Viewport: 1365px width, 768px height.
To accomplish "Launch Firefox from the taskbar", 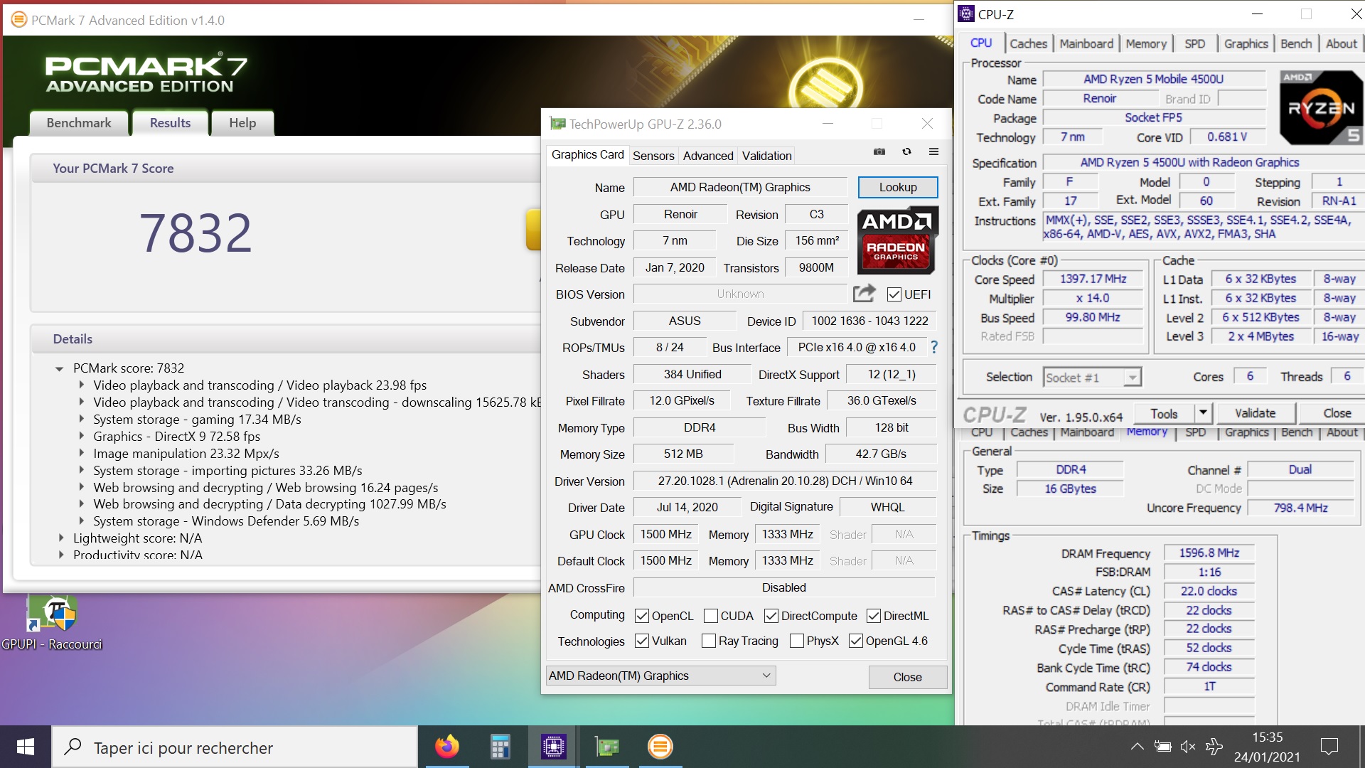I will click(447, 747).
